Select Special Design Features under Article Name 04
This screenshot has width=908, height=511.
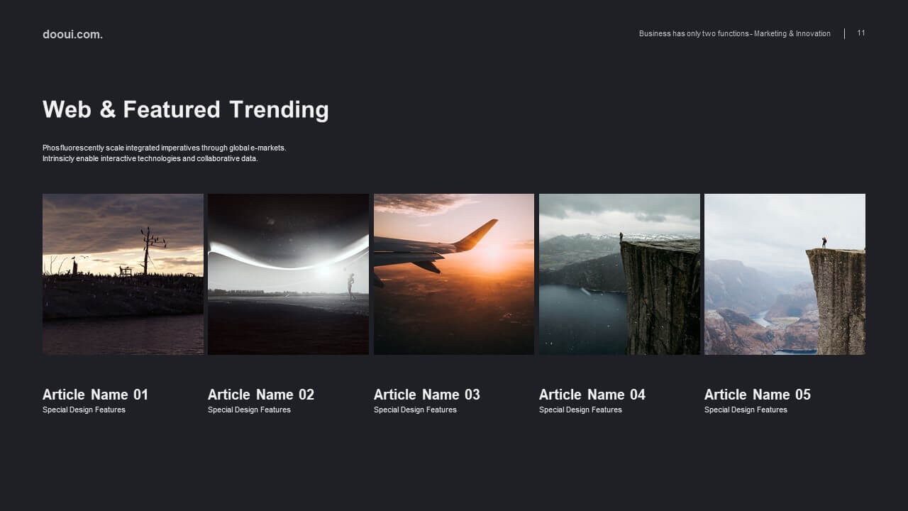pyautogui.click(x=580, y=410)
